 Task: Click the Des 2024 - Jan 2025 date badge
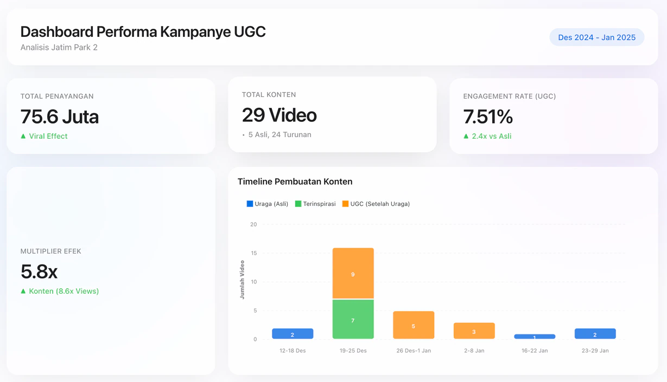[x=596, y=37]
